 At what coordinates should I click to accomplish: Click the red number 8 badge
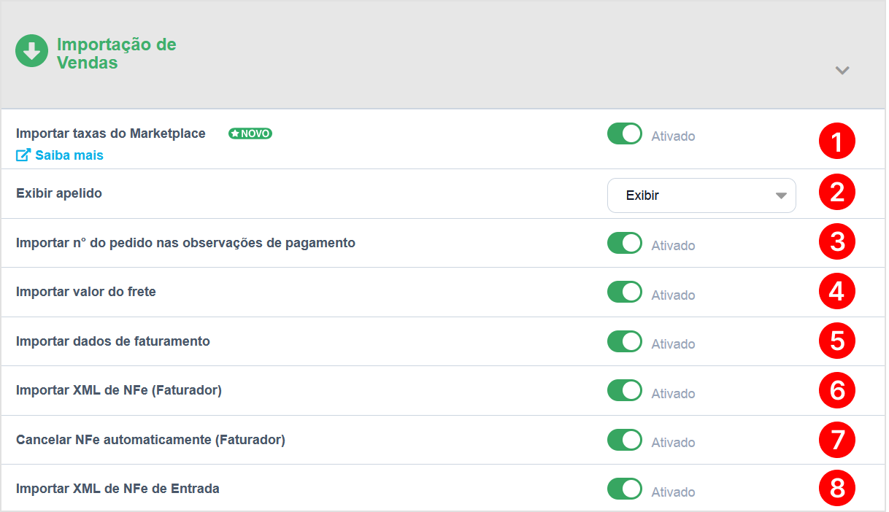pos(836,488)
